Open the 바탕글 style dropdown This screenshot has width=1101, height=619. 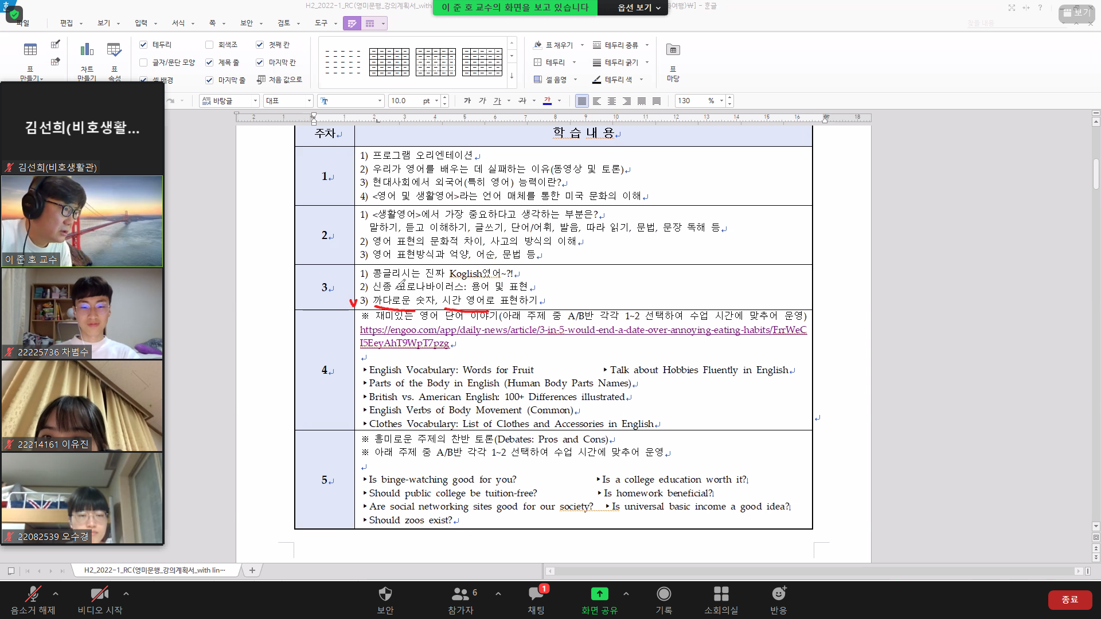[255, 101]
